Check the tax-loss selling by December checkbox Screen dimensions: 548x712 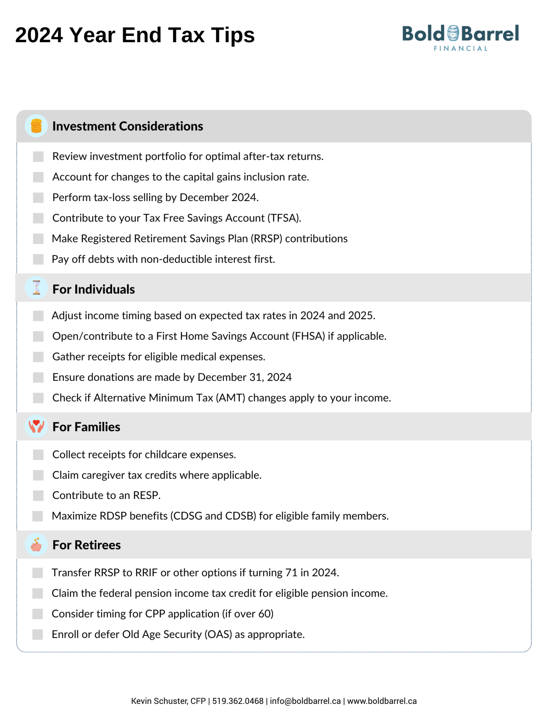pos(38,198)
